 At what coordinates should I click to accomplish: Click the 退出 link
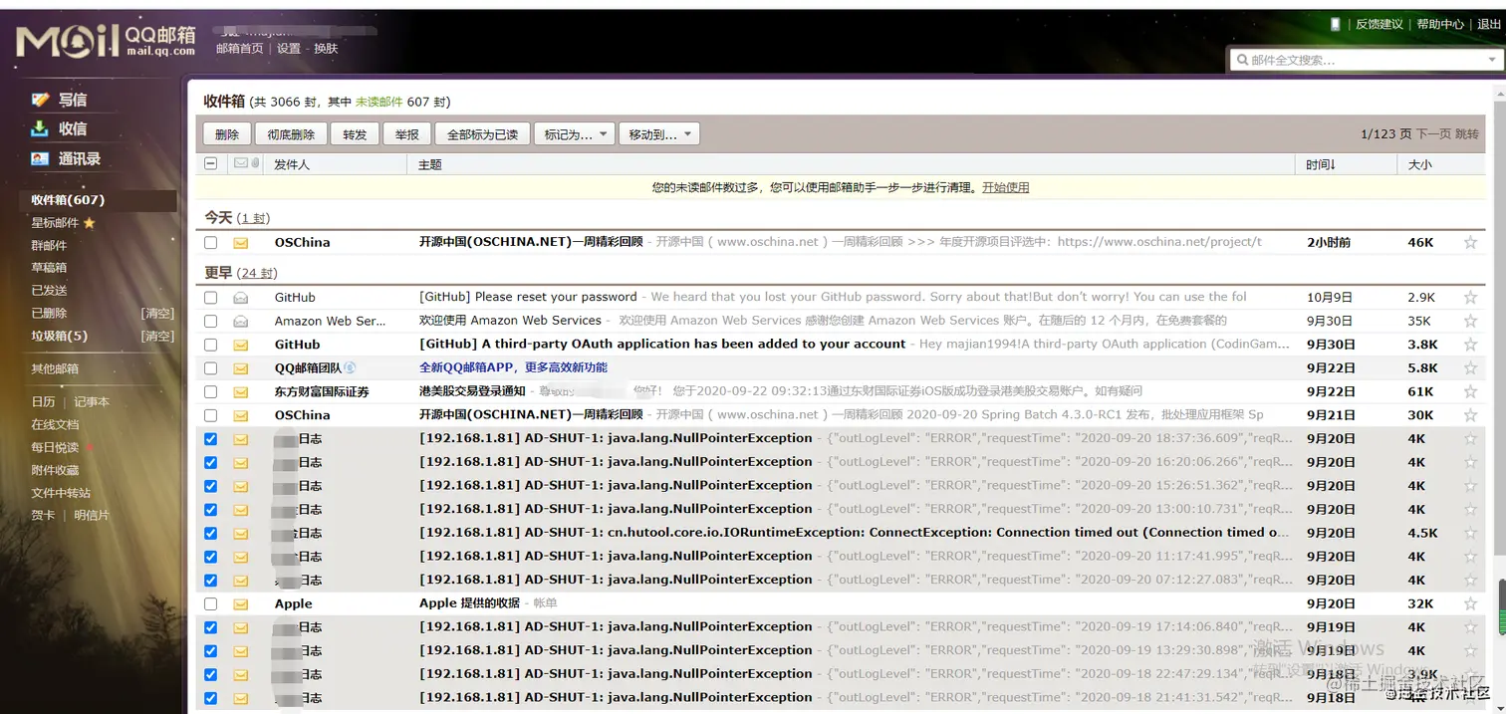(1489, 24)
